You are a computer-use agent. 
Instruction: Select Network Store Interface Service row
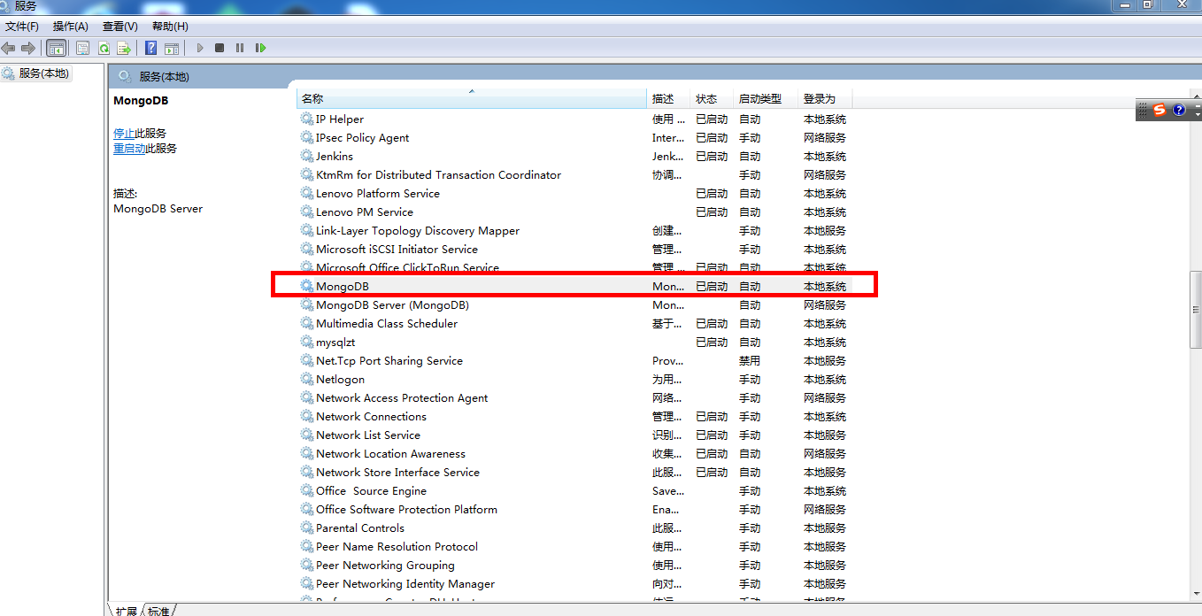(x=574, y=472)
